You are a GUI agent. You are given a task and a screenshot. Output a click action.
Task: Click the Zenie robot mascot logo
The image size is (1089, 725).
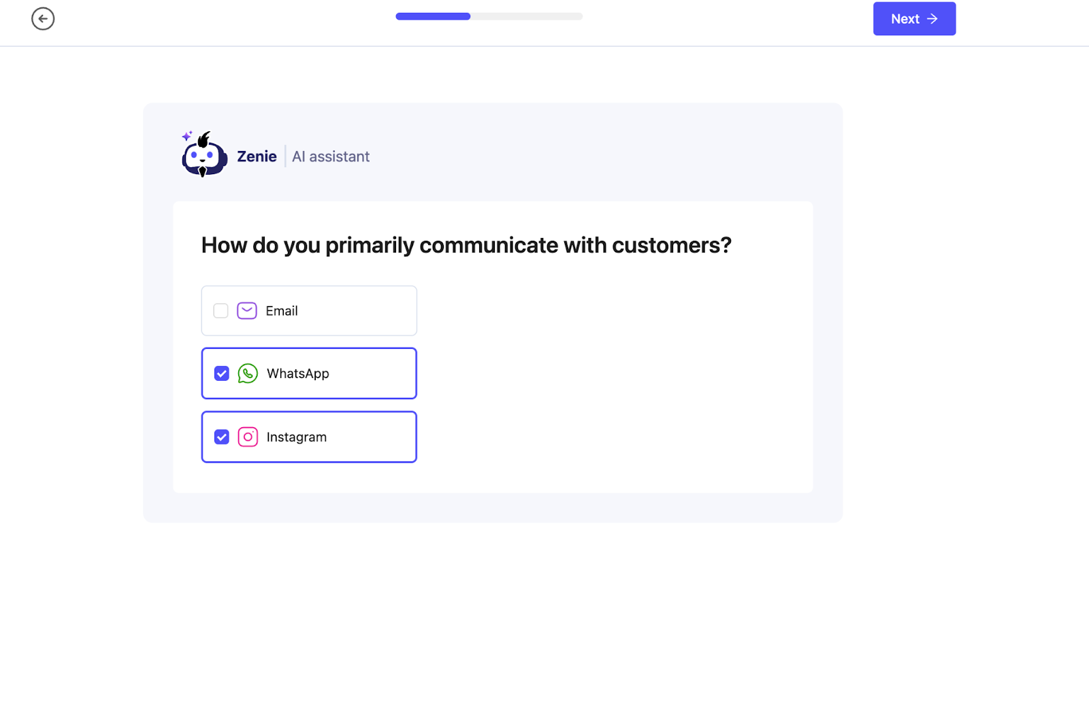coord(204,156)
